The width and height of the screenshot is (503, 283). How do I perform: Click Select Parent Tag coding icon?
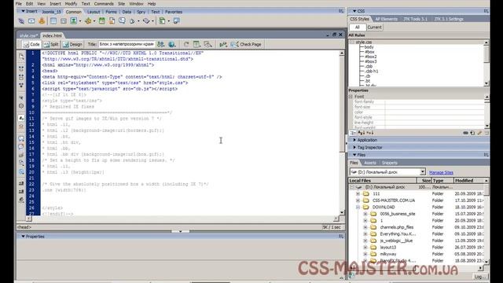[x=21, y=97]
